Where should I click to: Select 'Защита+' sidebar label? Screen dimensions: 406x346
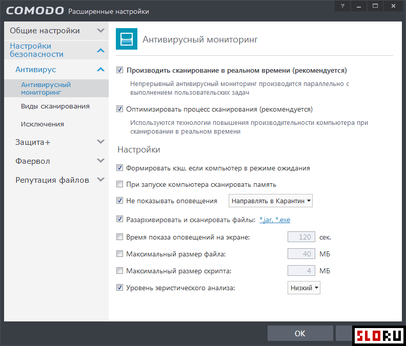click(33, 142)
